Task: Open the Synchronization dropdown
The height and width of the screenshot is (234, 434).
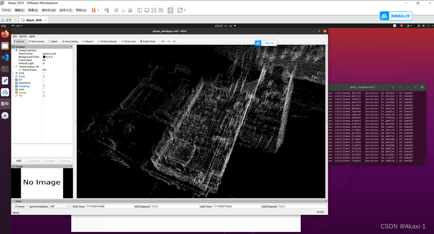Action: click(60, 206)
